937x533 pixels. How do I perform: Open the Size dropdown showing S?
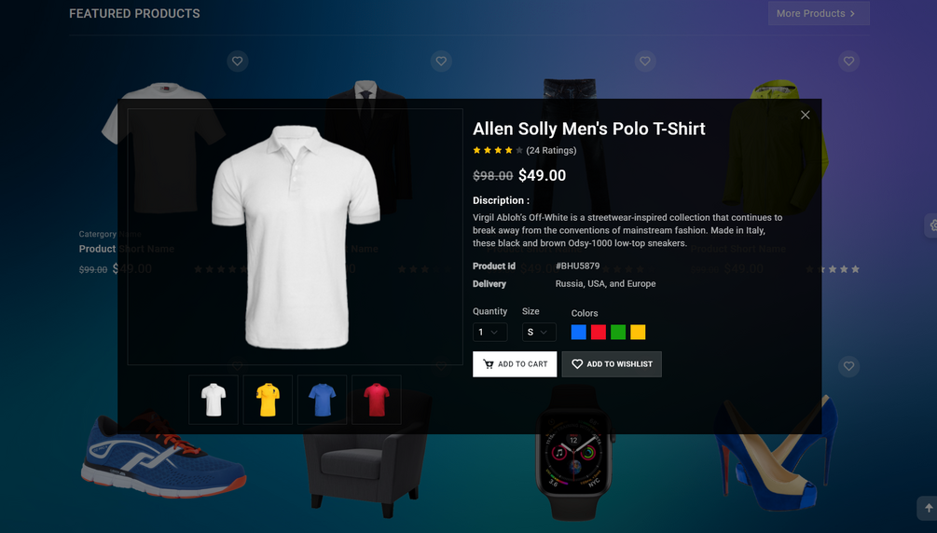[x=539, y=333]
